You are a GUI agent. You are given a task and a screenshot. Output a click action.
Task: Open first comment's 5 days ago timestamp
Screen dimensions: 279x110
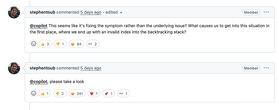pos(91,12)
